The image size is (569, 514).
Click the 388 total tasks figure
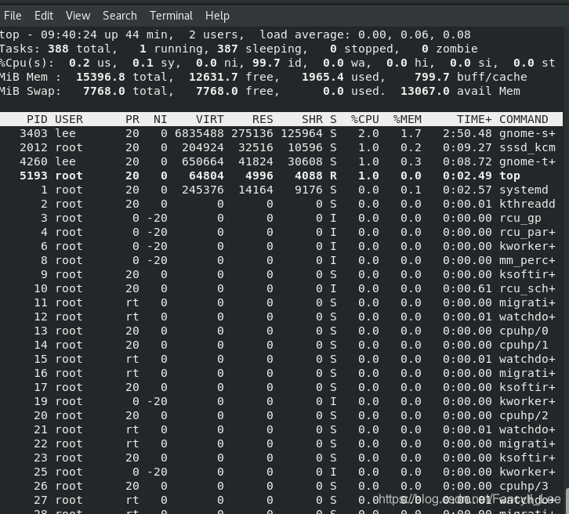pos(58,49)
